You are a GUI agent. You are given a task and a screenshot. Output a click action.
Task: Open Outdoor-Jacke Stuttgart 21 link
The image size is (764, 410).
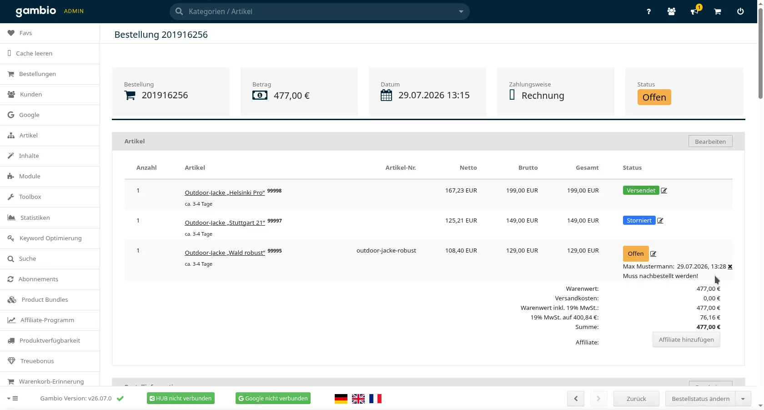tap(225, 223)
